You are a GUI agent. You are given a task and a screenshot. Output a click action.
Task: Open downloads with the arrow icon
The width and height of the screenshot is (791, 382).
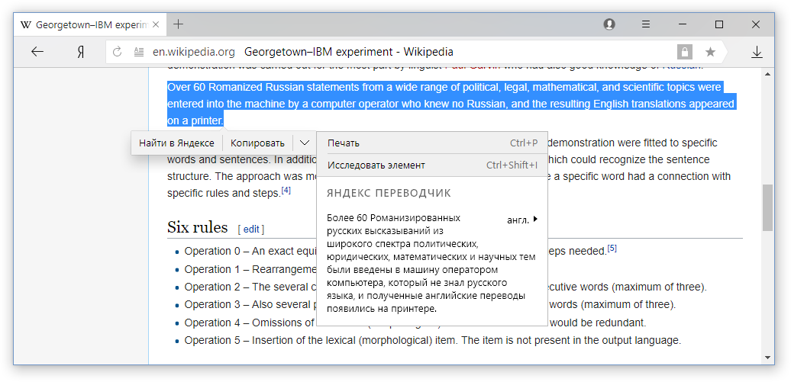tap(757, 52)
